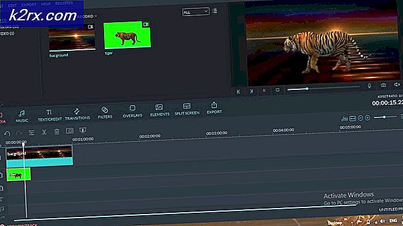Image resolution: width=403 pixels, height=226 pixels.
Task: Click the Undo arrow icon
Action: tap(7, 134)
